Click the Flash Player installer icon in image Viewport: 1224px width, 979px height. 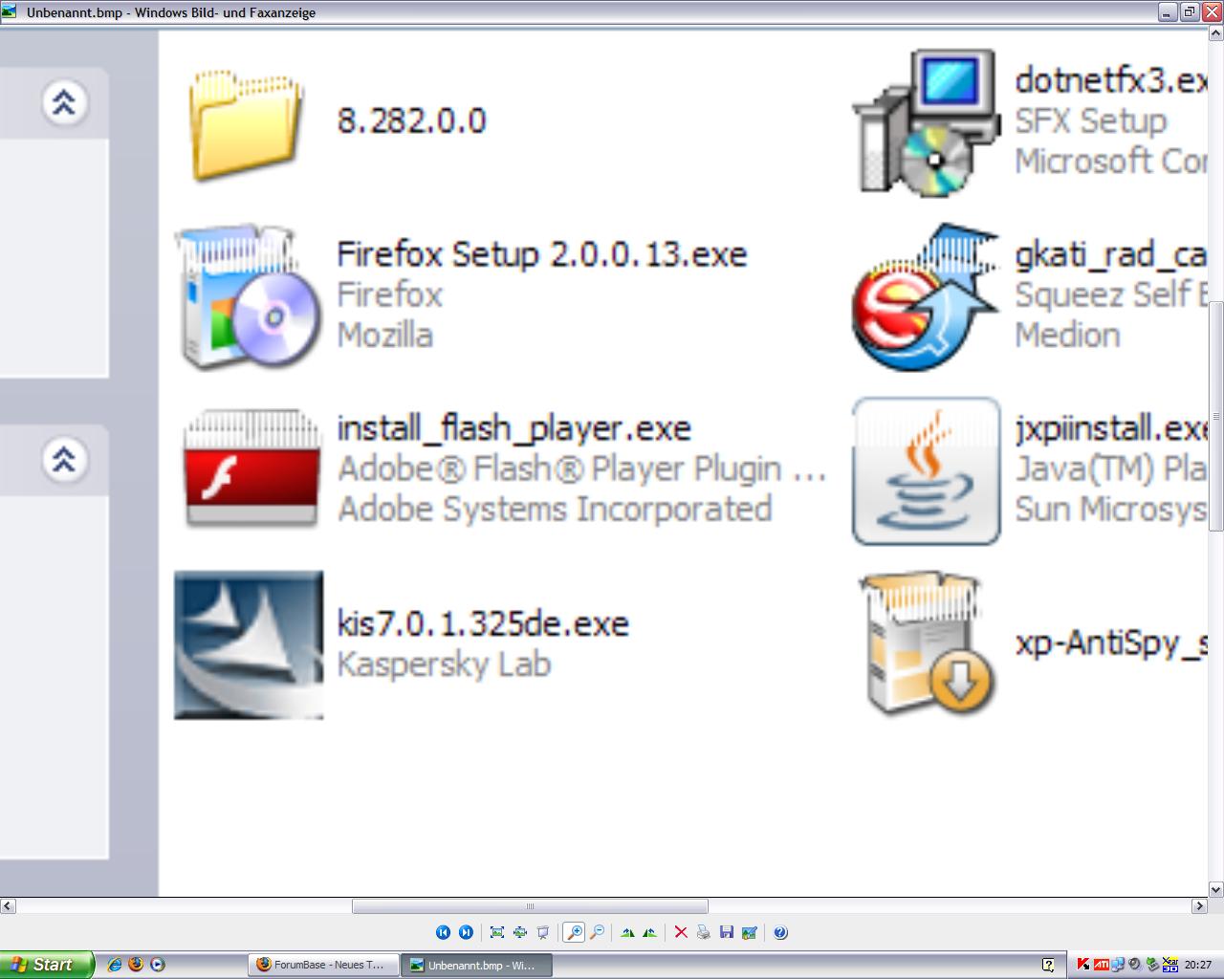tap(251, 468)
